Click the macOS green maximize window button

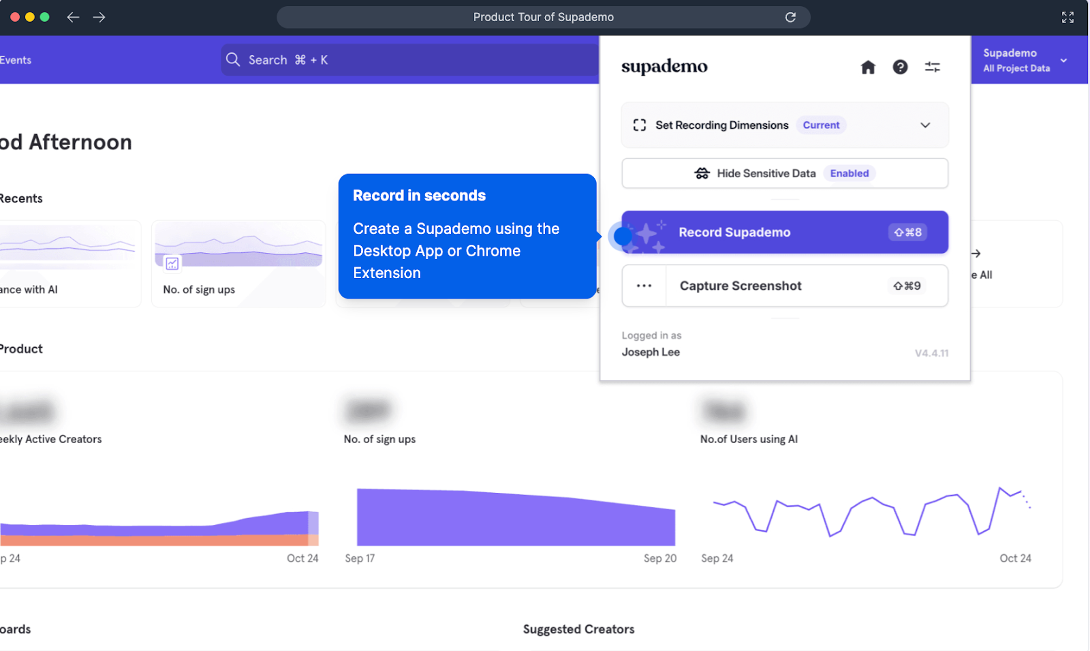(x=45, y=17)
